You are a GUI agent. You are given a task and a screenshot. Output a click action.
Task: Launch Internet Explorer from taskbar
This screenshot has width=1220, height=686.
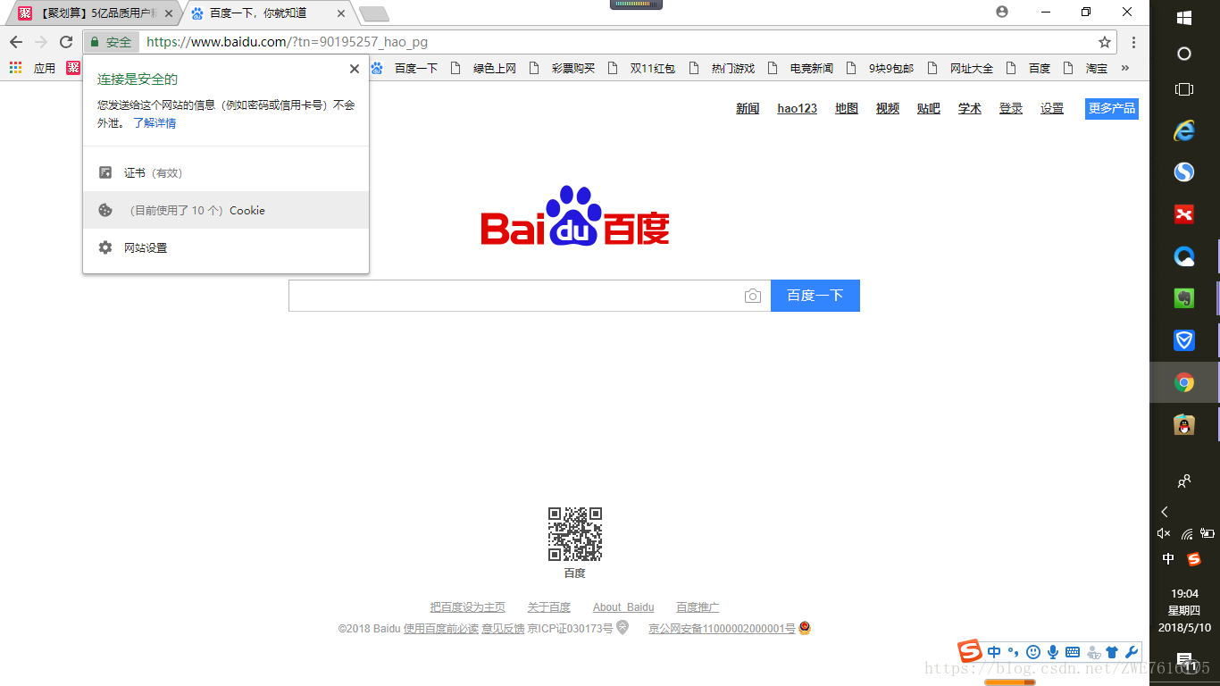[1184, 130]
